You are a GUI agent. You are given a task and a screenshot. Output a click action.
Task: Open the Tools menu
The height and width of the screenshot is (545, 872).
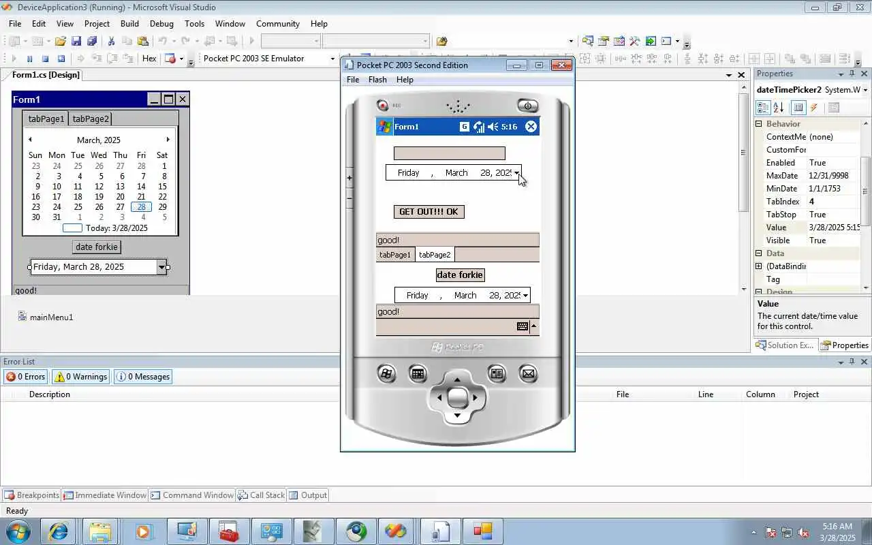194,24
